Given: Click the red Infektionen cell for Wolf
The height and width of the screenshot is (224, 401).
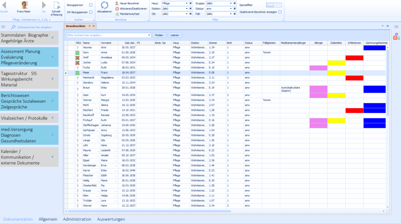Looking at the screenshot, I should tap(354, 58).
